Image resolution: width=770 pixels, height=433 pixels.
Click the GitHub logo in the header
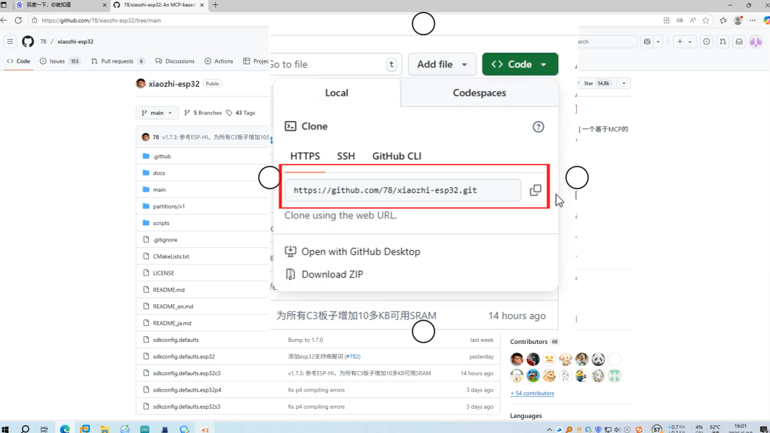pyautogui.click(x=28, y=42)
